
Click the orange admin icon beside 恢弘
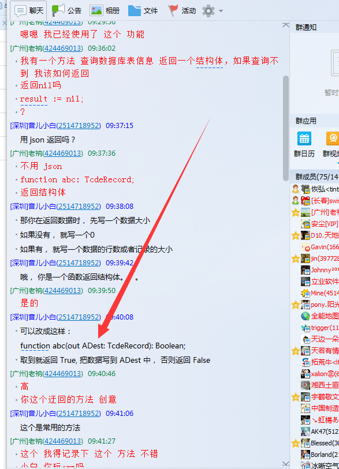point(296,189)
